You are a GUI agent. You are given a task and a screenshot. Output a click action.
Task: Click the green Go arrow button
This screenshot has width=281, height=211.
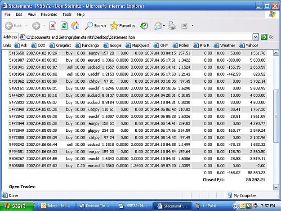click(267, 37)
